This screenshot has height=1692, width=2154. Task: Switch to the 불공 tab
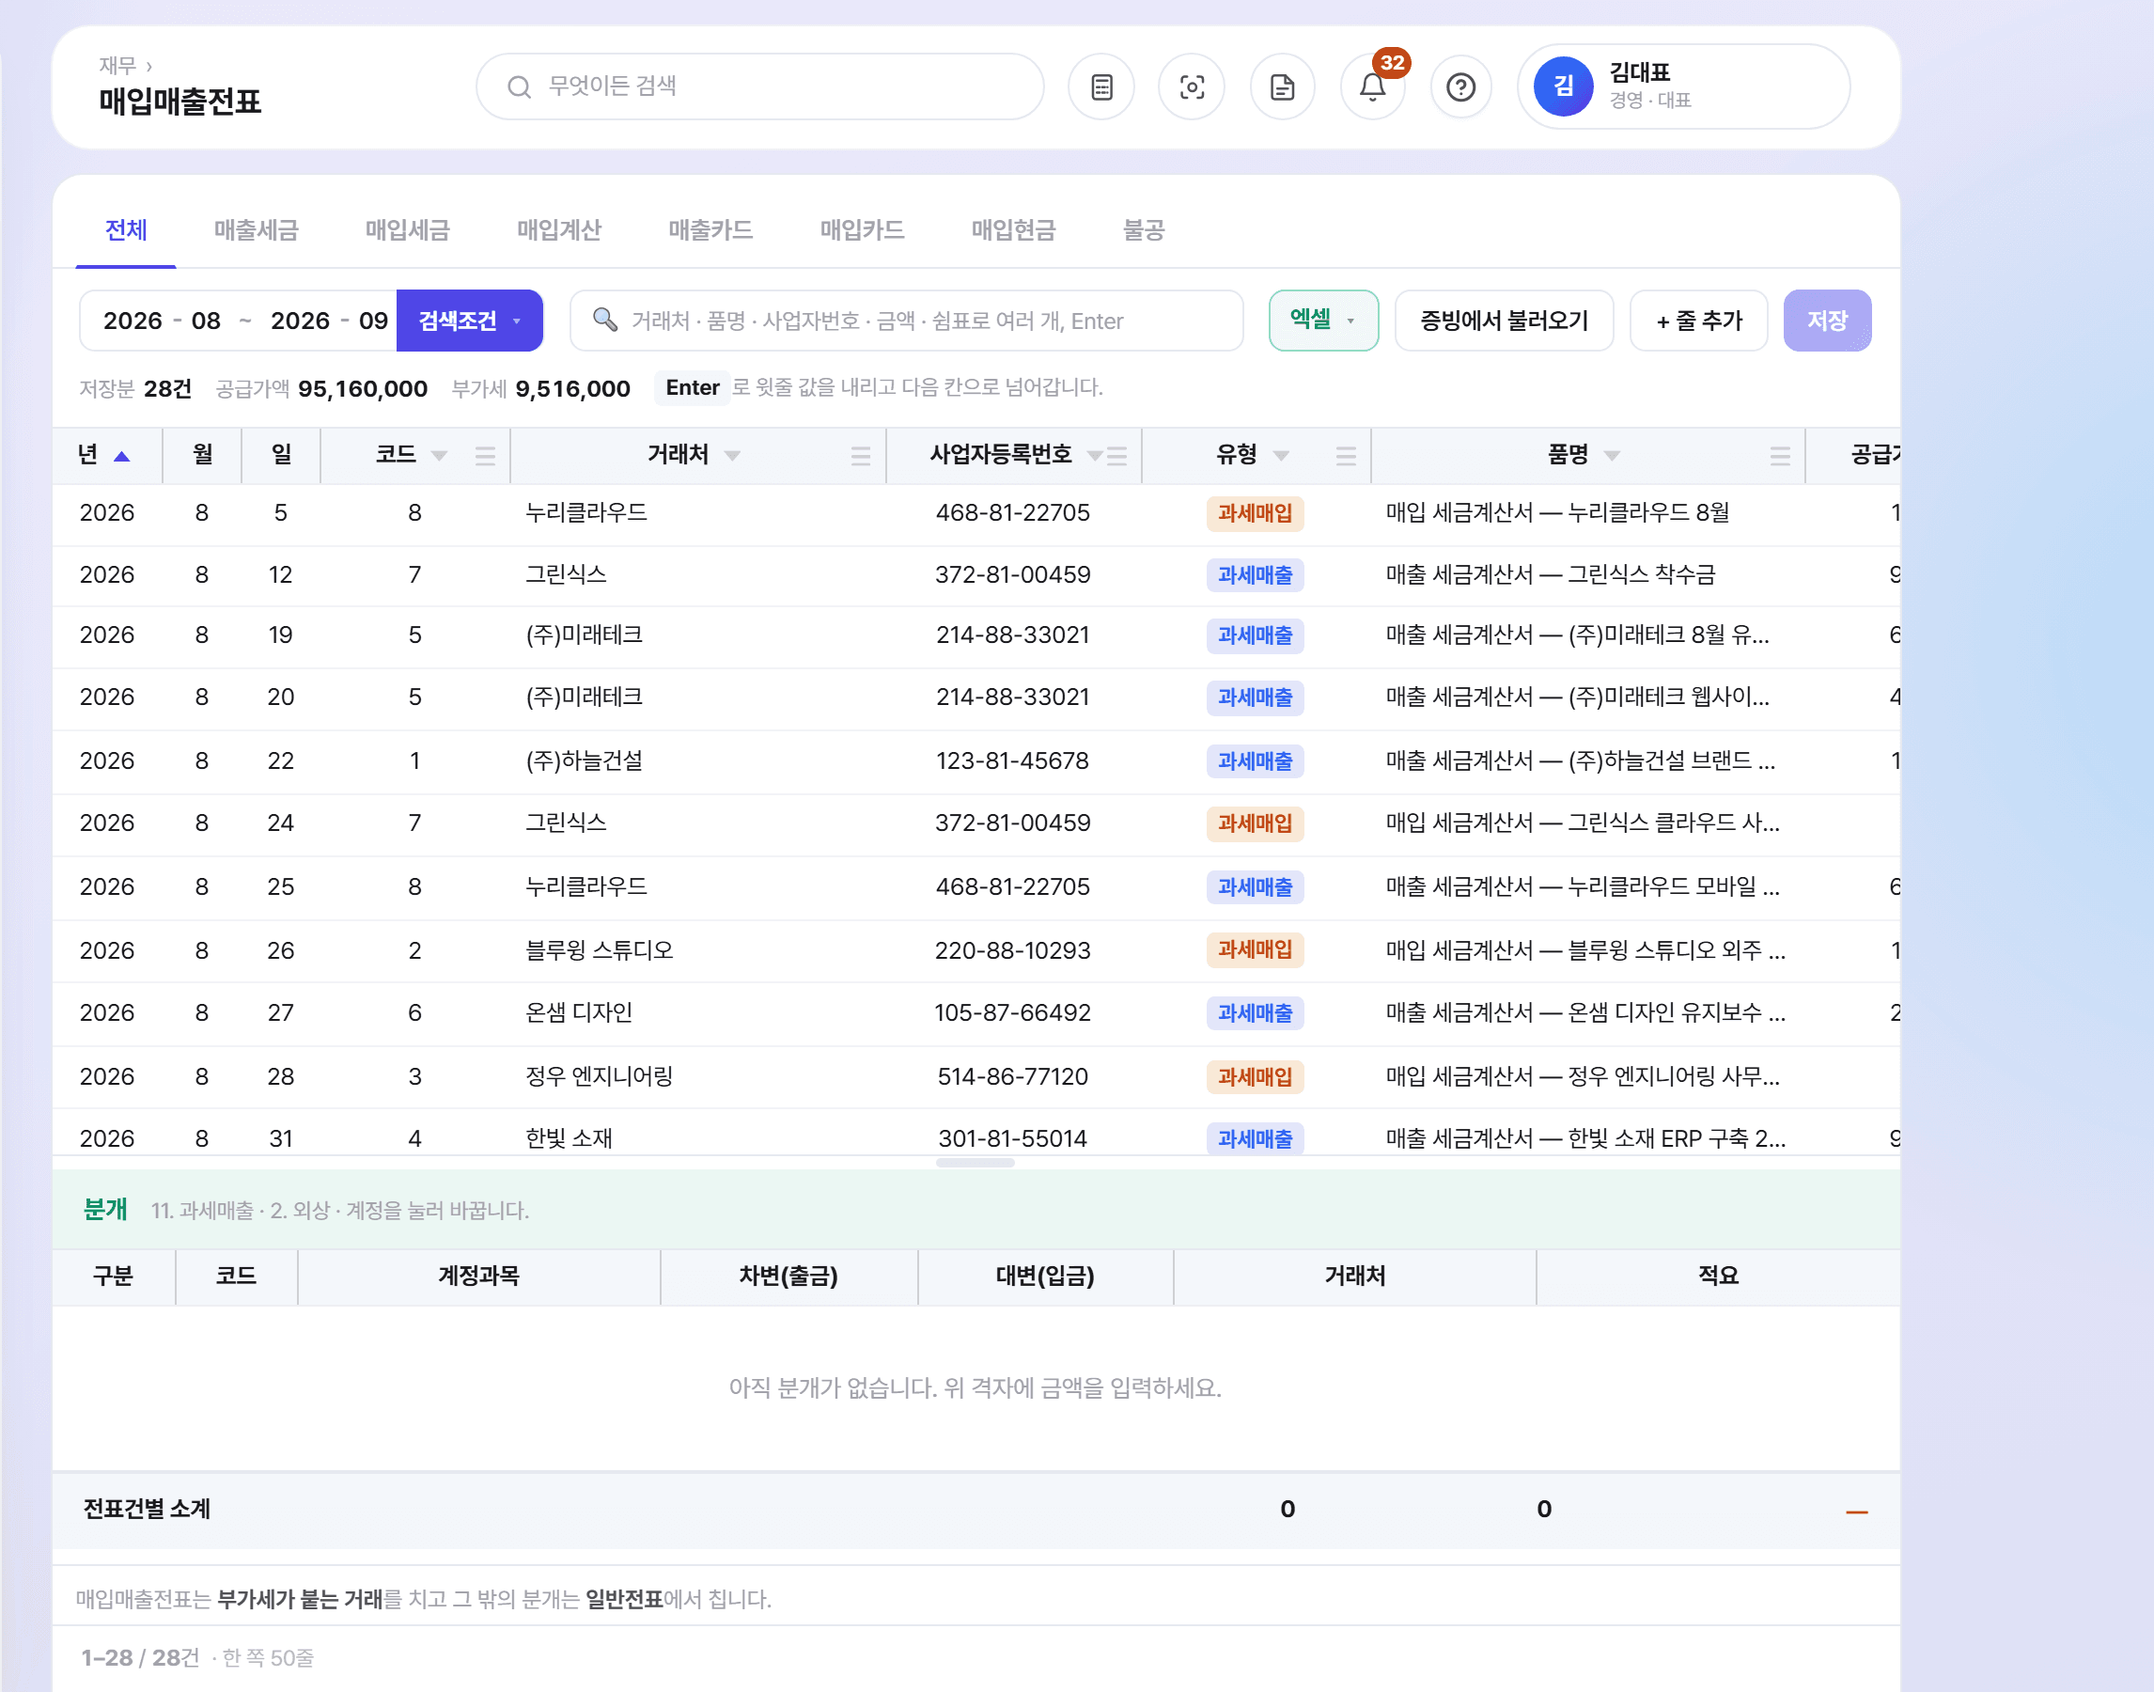(1143, 229)
